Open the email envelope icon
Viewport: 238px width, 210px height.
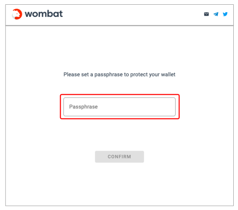pos(206,14)
